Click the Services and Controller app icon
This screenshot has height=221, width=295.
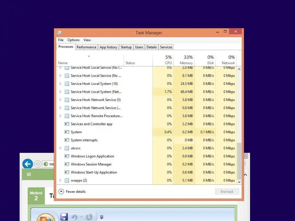(67, 124)
